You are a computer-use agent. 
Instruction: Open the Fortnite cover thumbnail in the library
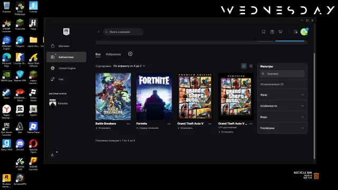coord(154,96)
